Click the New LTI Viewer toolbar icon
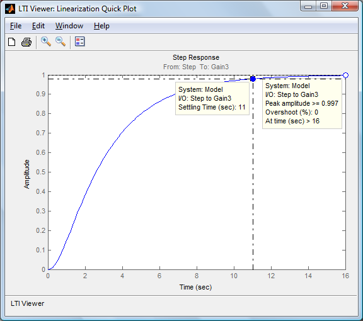 (x=12, y=42)
